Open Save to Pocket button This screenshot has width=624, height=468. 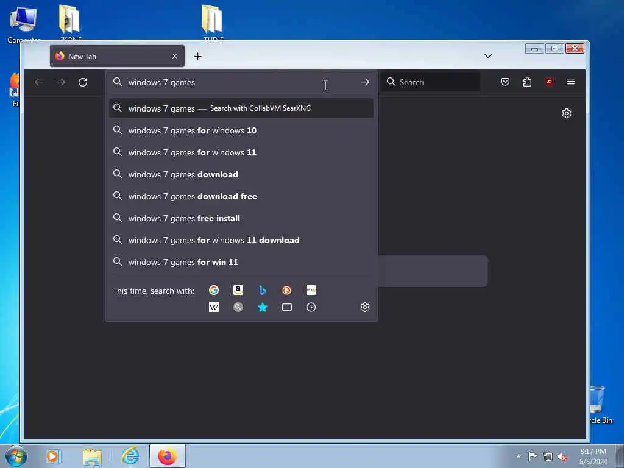pyautogui.click(x=505, y=82)
